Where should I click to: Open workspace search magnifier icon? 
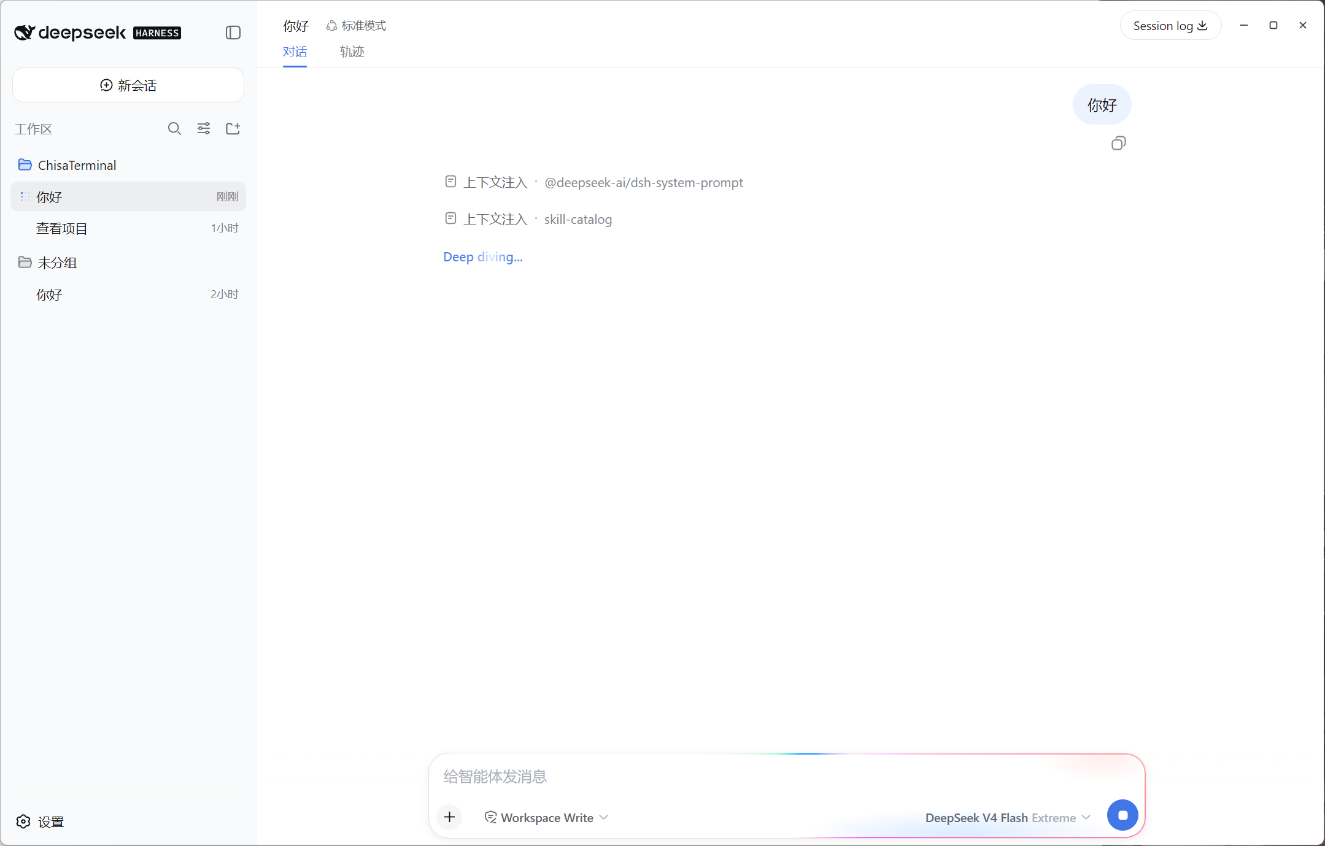(x=174, y=129)
